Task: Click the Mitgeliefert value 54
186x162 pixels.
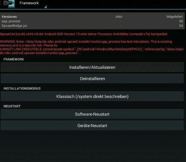Action: click(181, 26)
